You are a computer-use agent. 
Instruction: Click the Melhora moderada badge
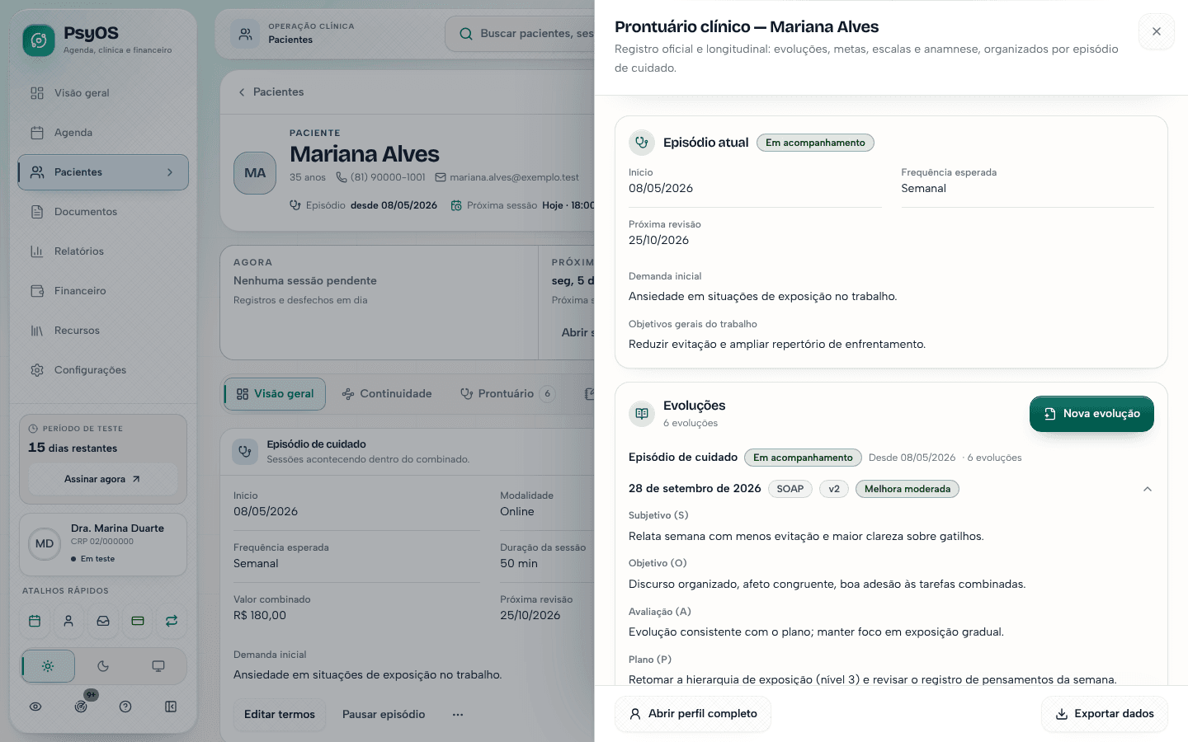907,489
